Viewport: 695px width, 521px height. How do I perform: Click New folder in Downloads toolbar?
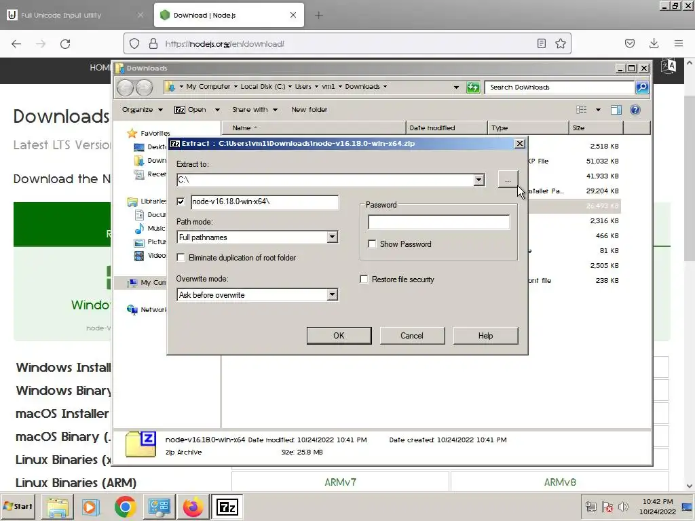309,110
